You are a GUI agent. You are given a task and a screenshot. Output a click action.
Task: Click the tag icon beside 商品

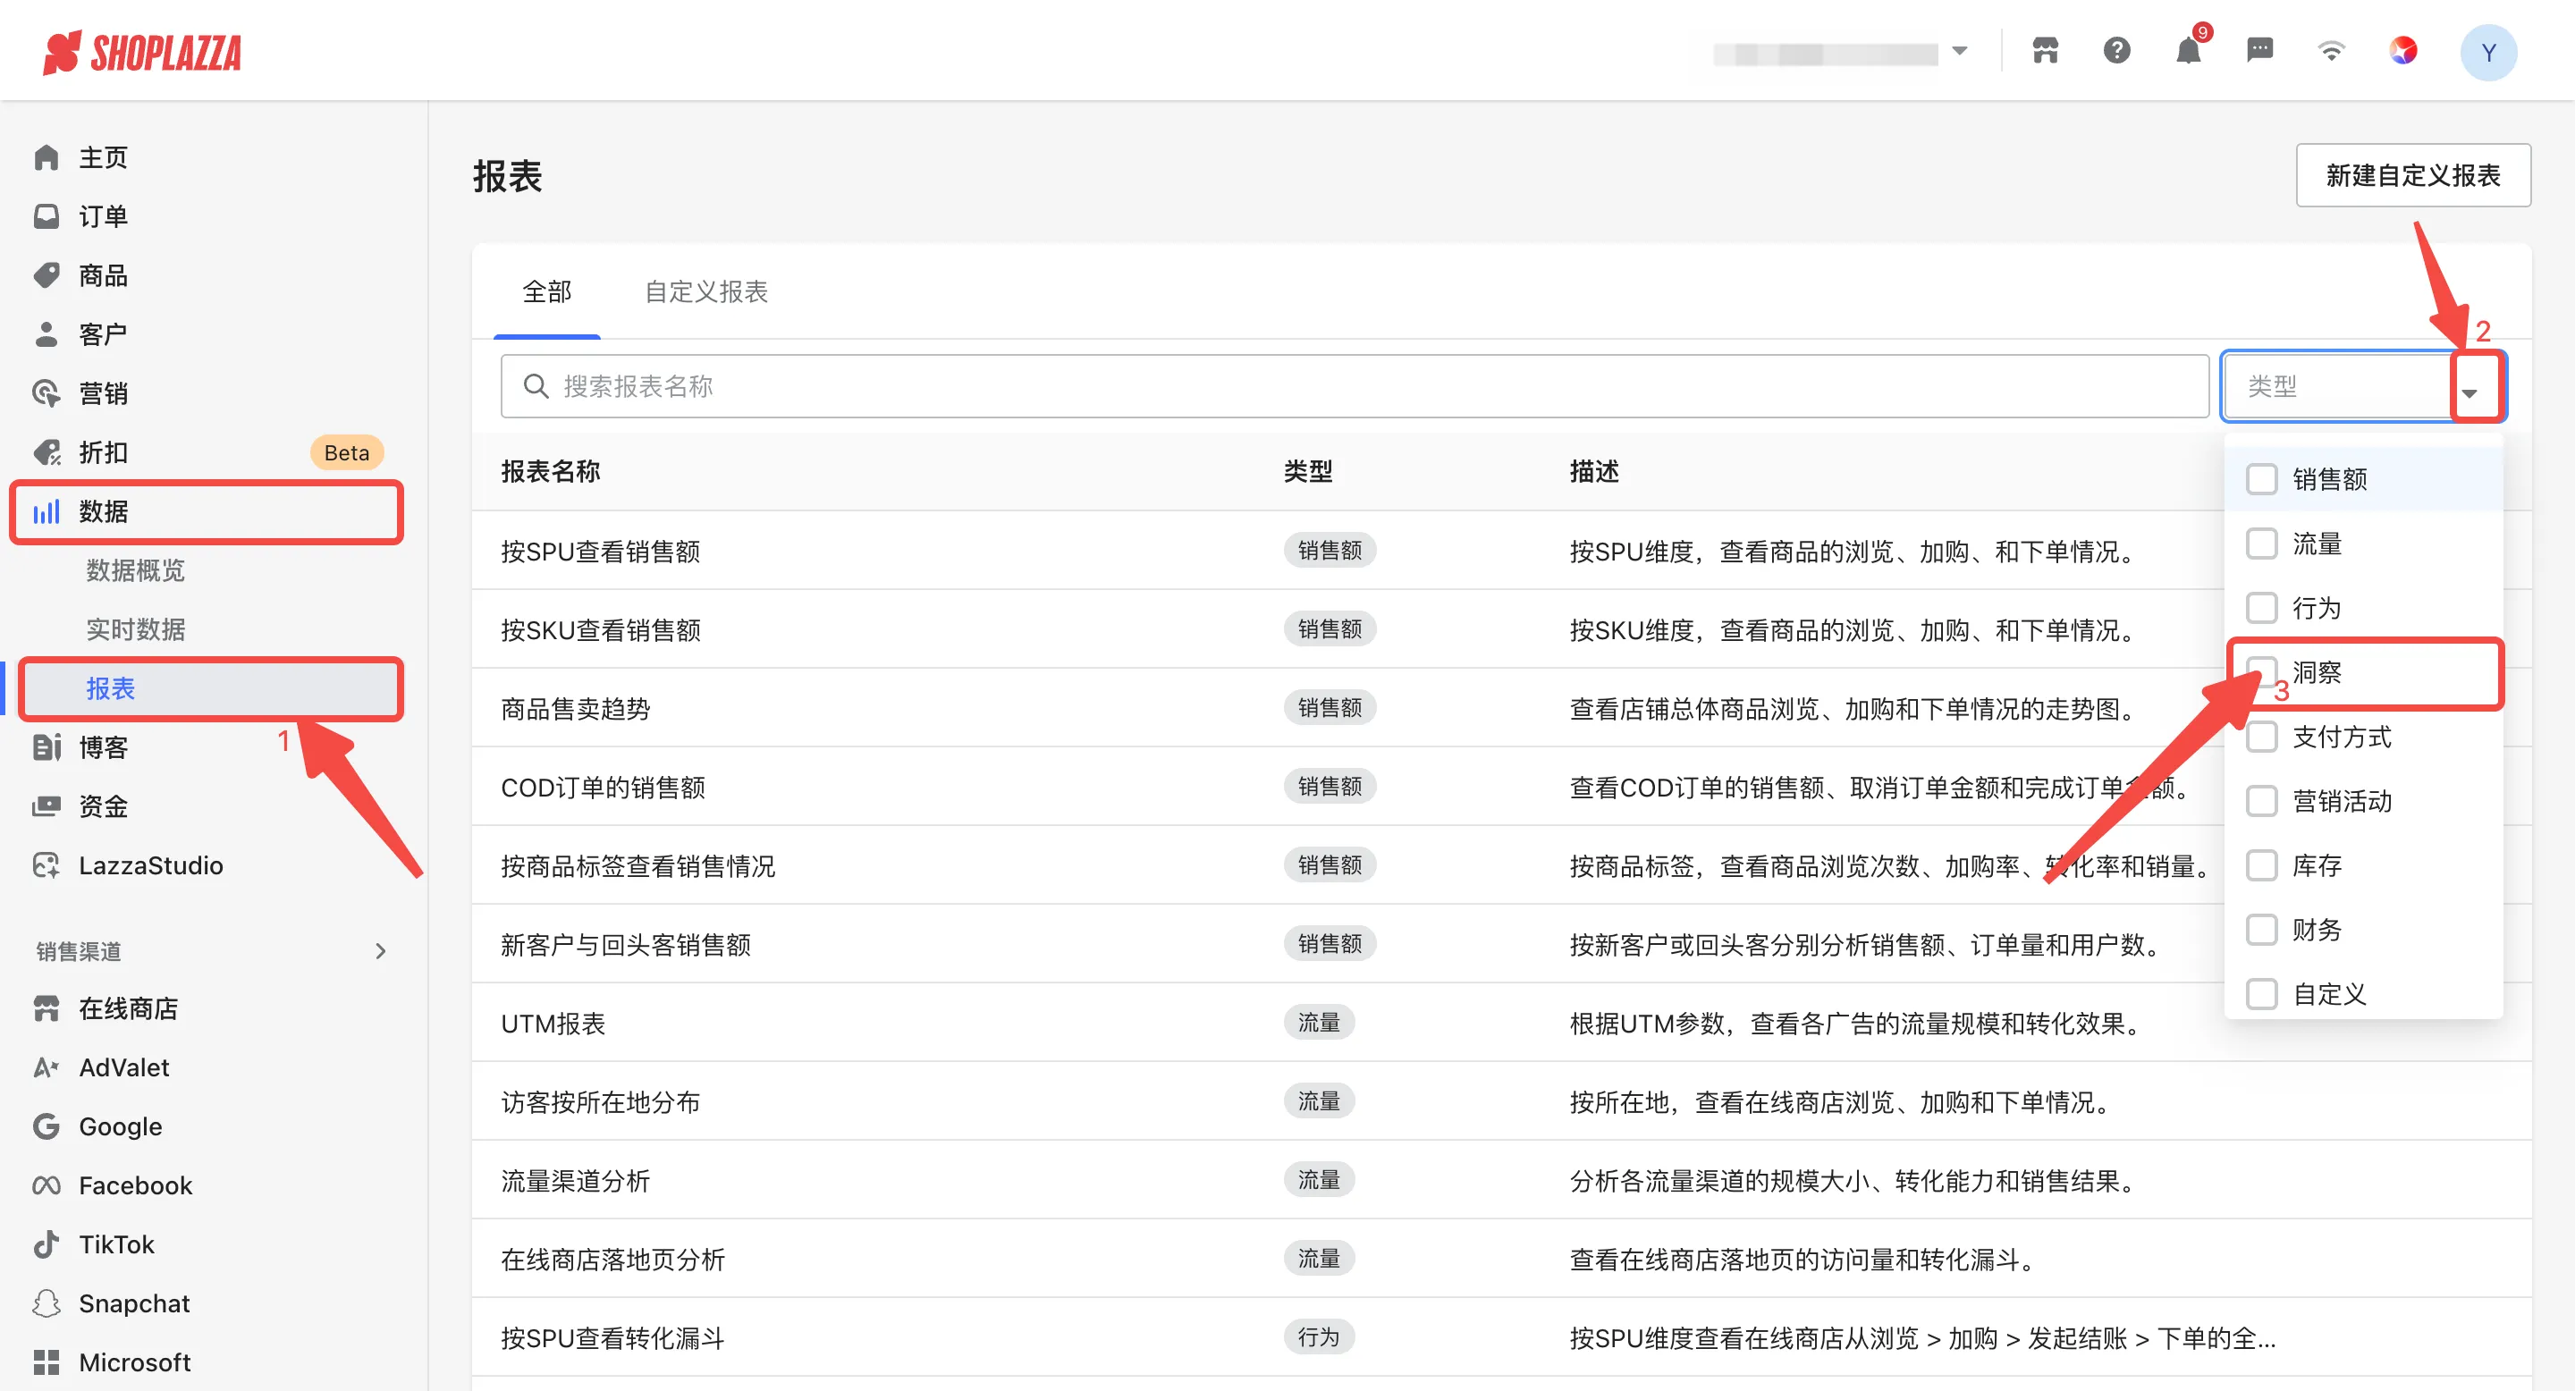tap(46, 276)
